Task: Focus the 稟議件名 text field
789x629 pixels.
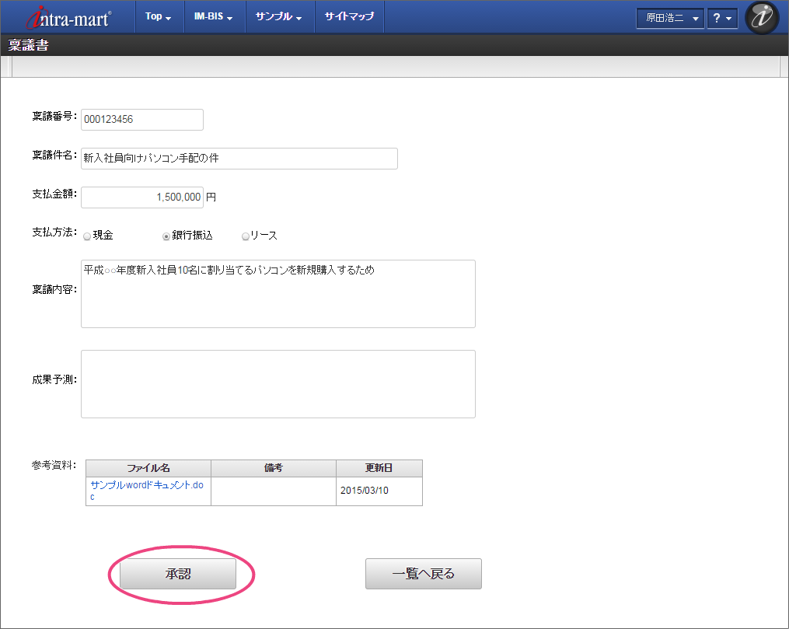Action: (239, 158)
